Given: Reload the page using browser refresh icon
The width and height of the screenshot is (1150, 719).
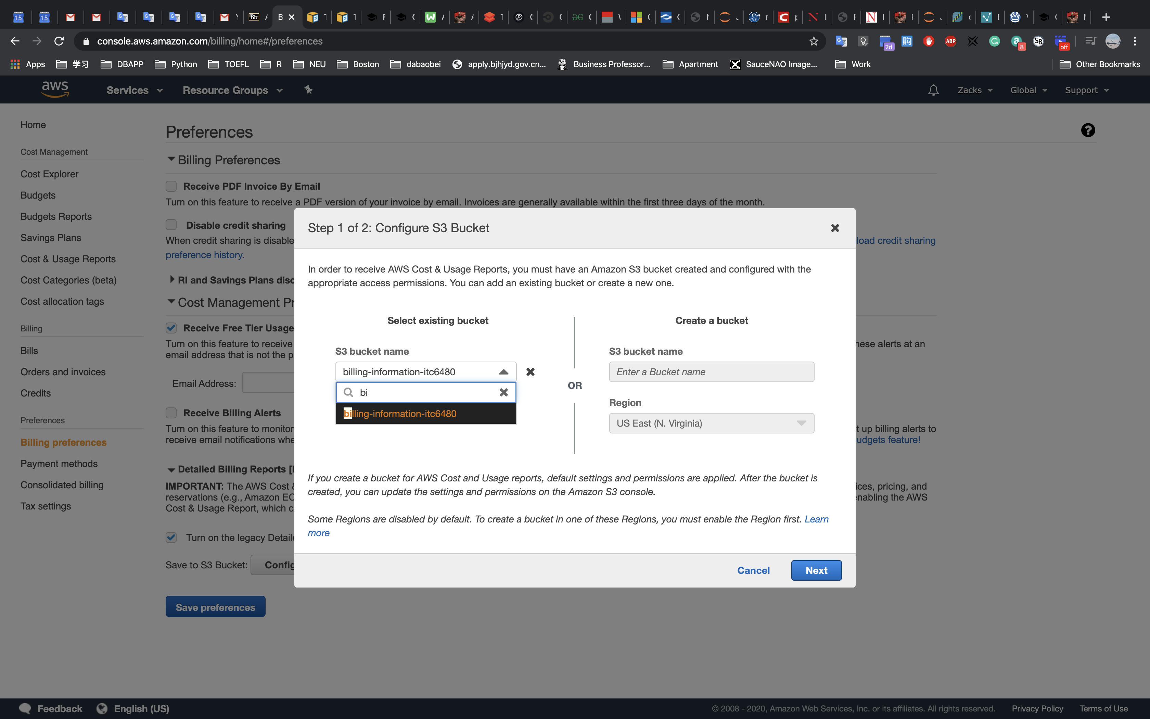Looking at the screenshot, I should click(x=59, y=41).
